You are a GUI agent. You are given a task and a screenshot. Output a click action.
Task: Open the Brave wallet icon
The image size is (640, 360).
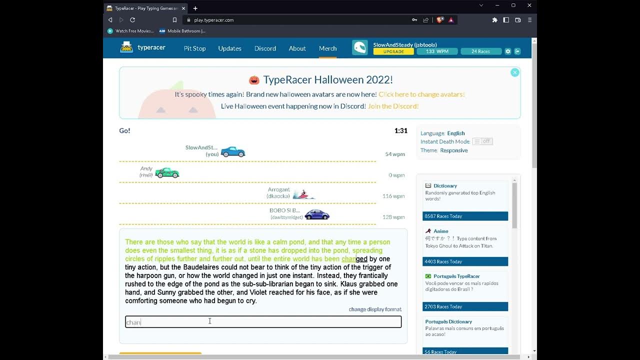click(518, 20)
